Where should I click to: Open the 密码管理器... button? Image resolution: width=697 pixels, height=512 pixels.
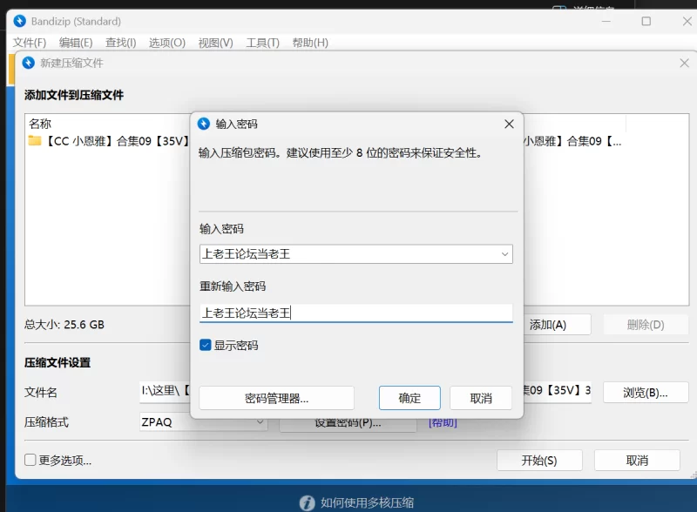coord(276,398)
